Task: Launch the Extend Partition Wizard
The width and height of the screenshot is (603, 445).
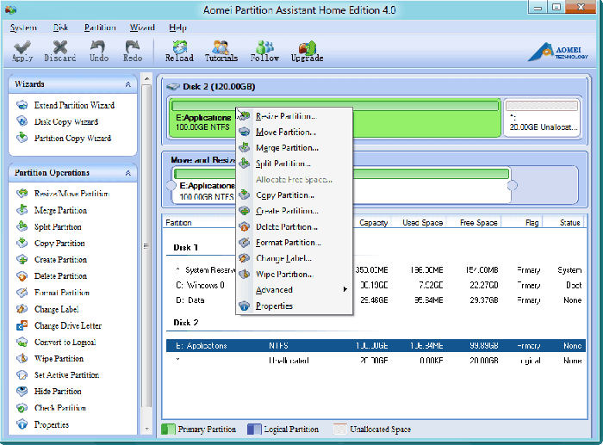Action: (74, 105)
